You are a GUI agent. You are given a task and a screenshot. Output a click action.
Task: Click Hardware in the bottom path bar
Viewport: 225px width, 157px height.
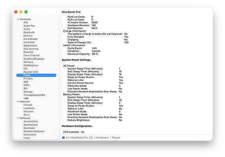pyautogui.click(x=102, y=137)
